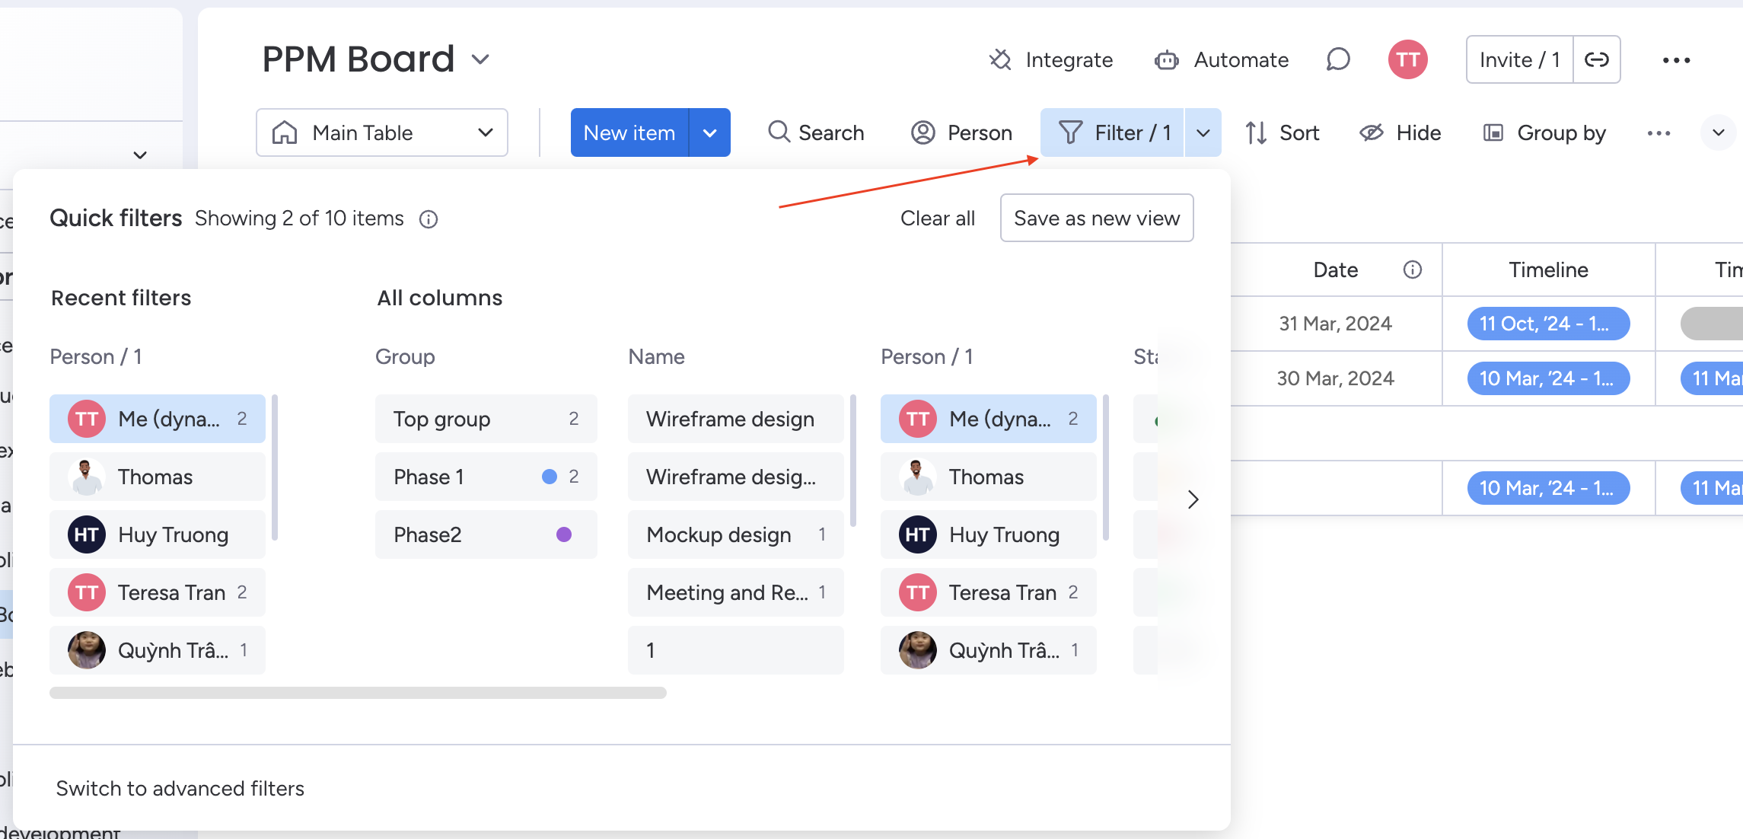Expand the PPM Board title menu
The width and height of the screenshot is (1743, 839).
(480, 59)
